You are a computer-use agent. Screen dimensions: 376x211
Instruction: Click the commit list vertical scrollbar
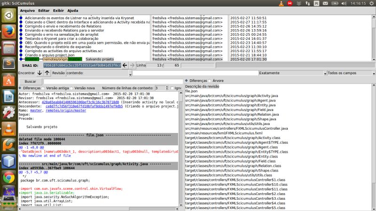coord(374,38)
